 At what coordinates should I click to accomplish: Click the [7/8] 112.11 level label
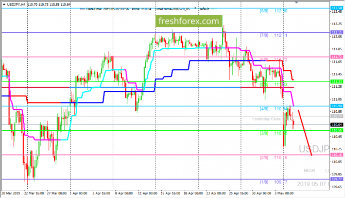click(273, 35)
